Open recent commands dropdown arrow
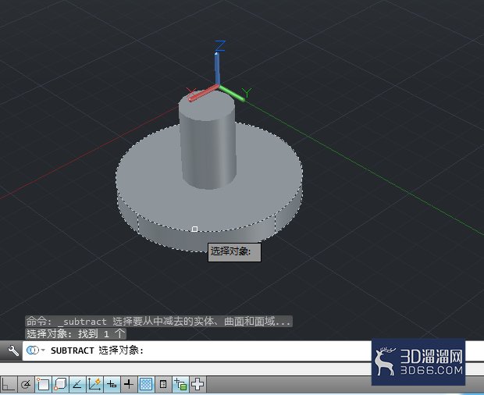The image size is (484, 395). [43, 351]
